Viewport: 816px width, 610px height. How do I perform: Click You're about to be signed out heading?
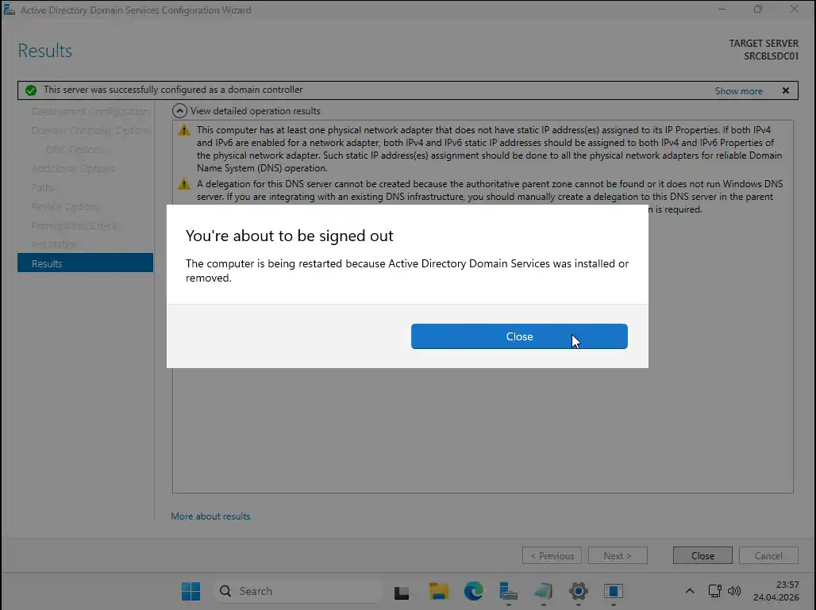tap(290, 236)
